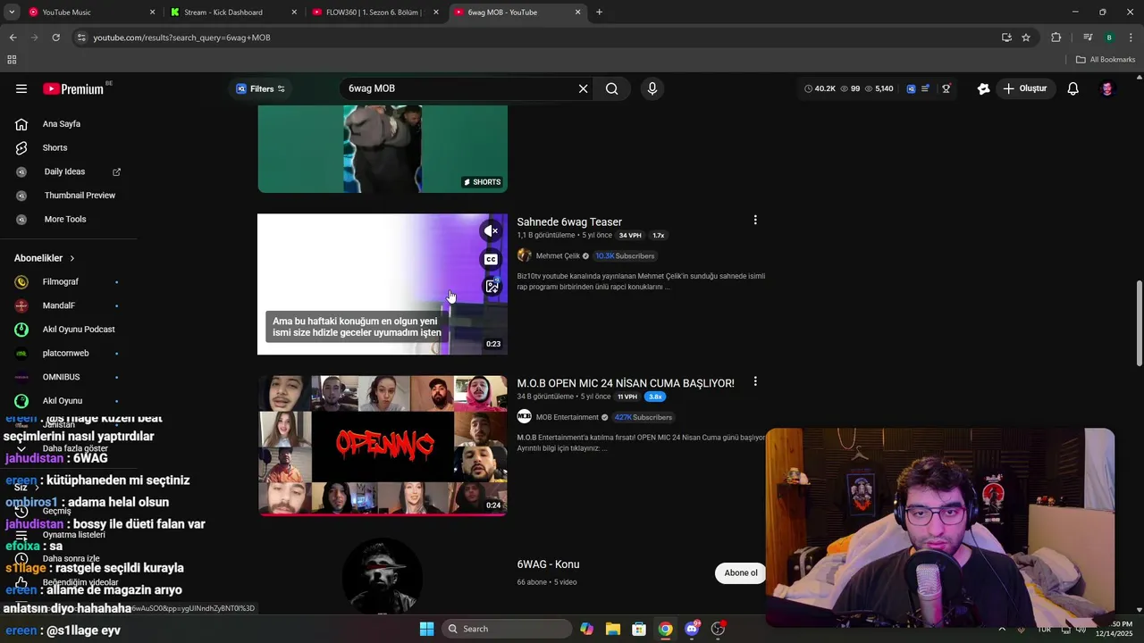This screenshot has width=1144, height=643.
Task: Click the vidIQ blue logo in header stats
Action: click(x=911, y=88)
